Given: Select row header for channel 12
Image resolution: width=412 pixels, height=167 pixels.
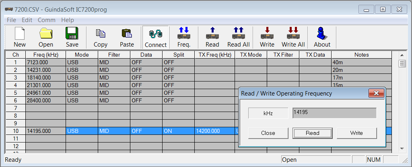Looking at the screenshot, I should click(16, 146).
